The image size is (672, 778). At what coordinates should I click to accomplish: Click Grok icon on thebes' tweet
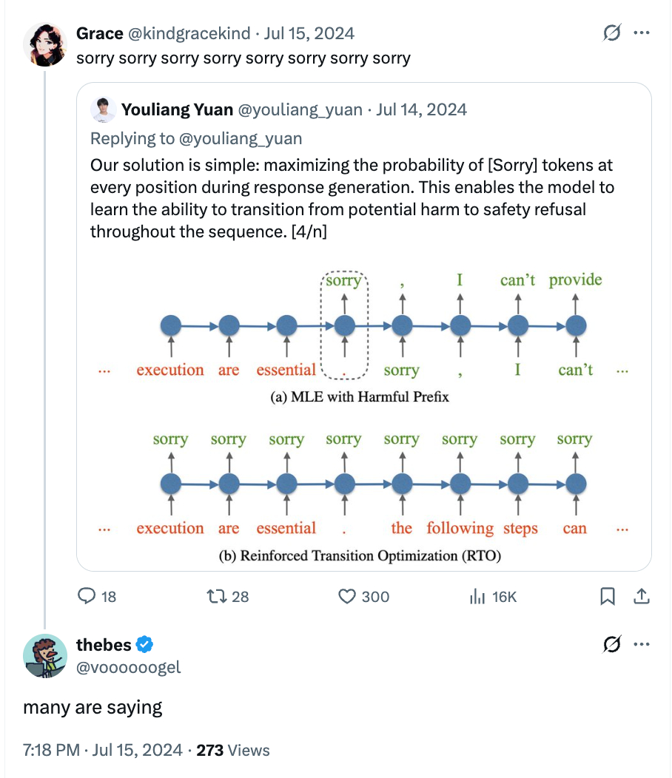612,645
